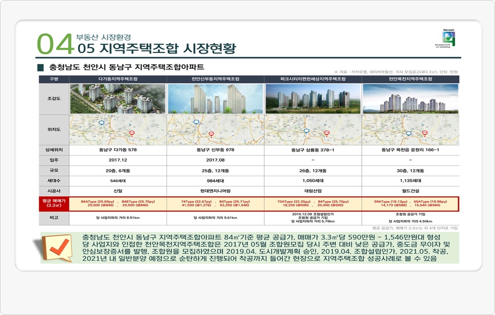This screenshot has height=315, width=495.
Task: Select price cell with 59AType (18.13py)
Action: point(410,203)
